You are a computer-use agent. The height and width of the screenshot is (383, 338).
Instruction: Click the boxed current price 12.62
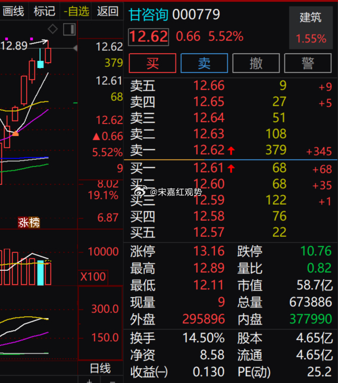click(148, 36)
